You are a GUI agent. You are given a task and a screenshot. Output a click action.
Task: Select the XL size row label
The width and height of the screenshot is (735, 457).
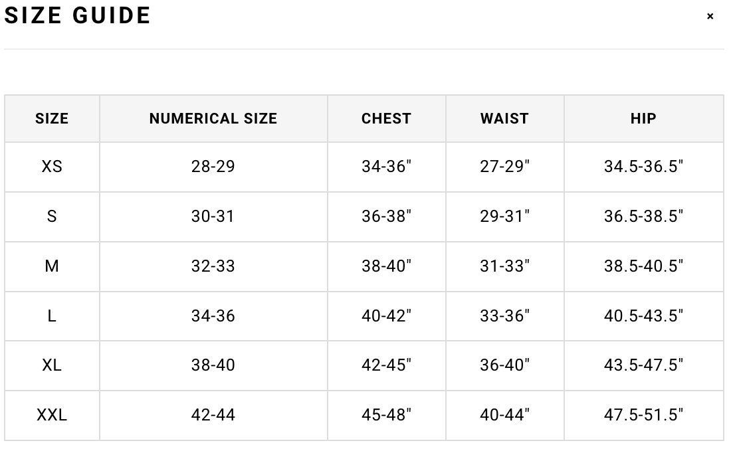(52, 365)
